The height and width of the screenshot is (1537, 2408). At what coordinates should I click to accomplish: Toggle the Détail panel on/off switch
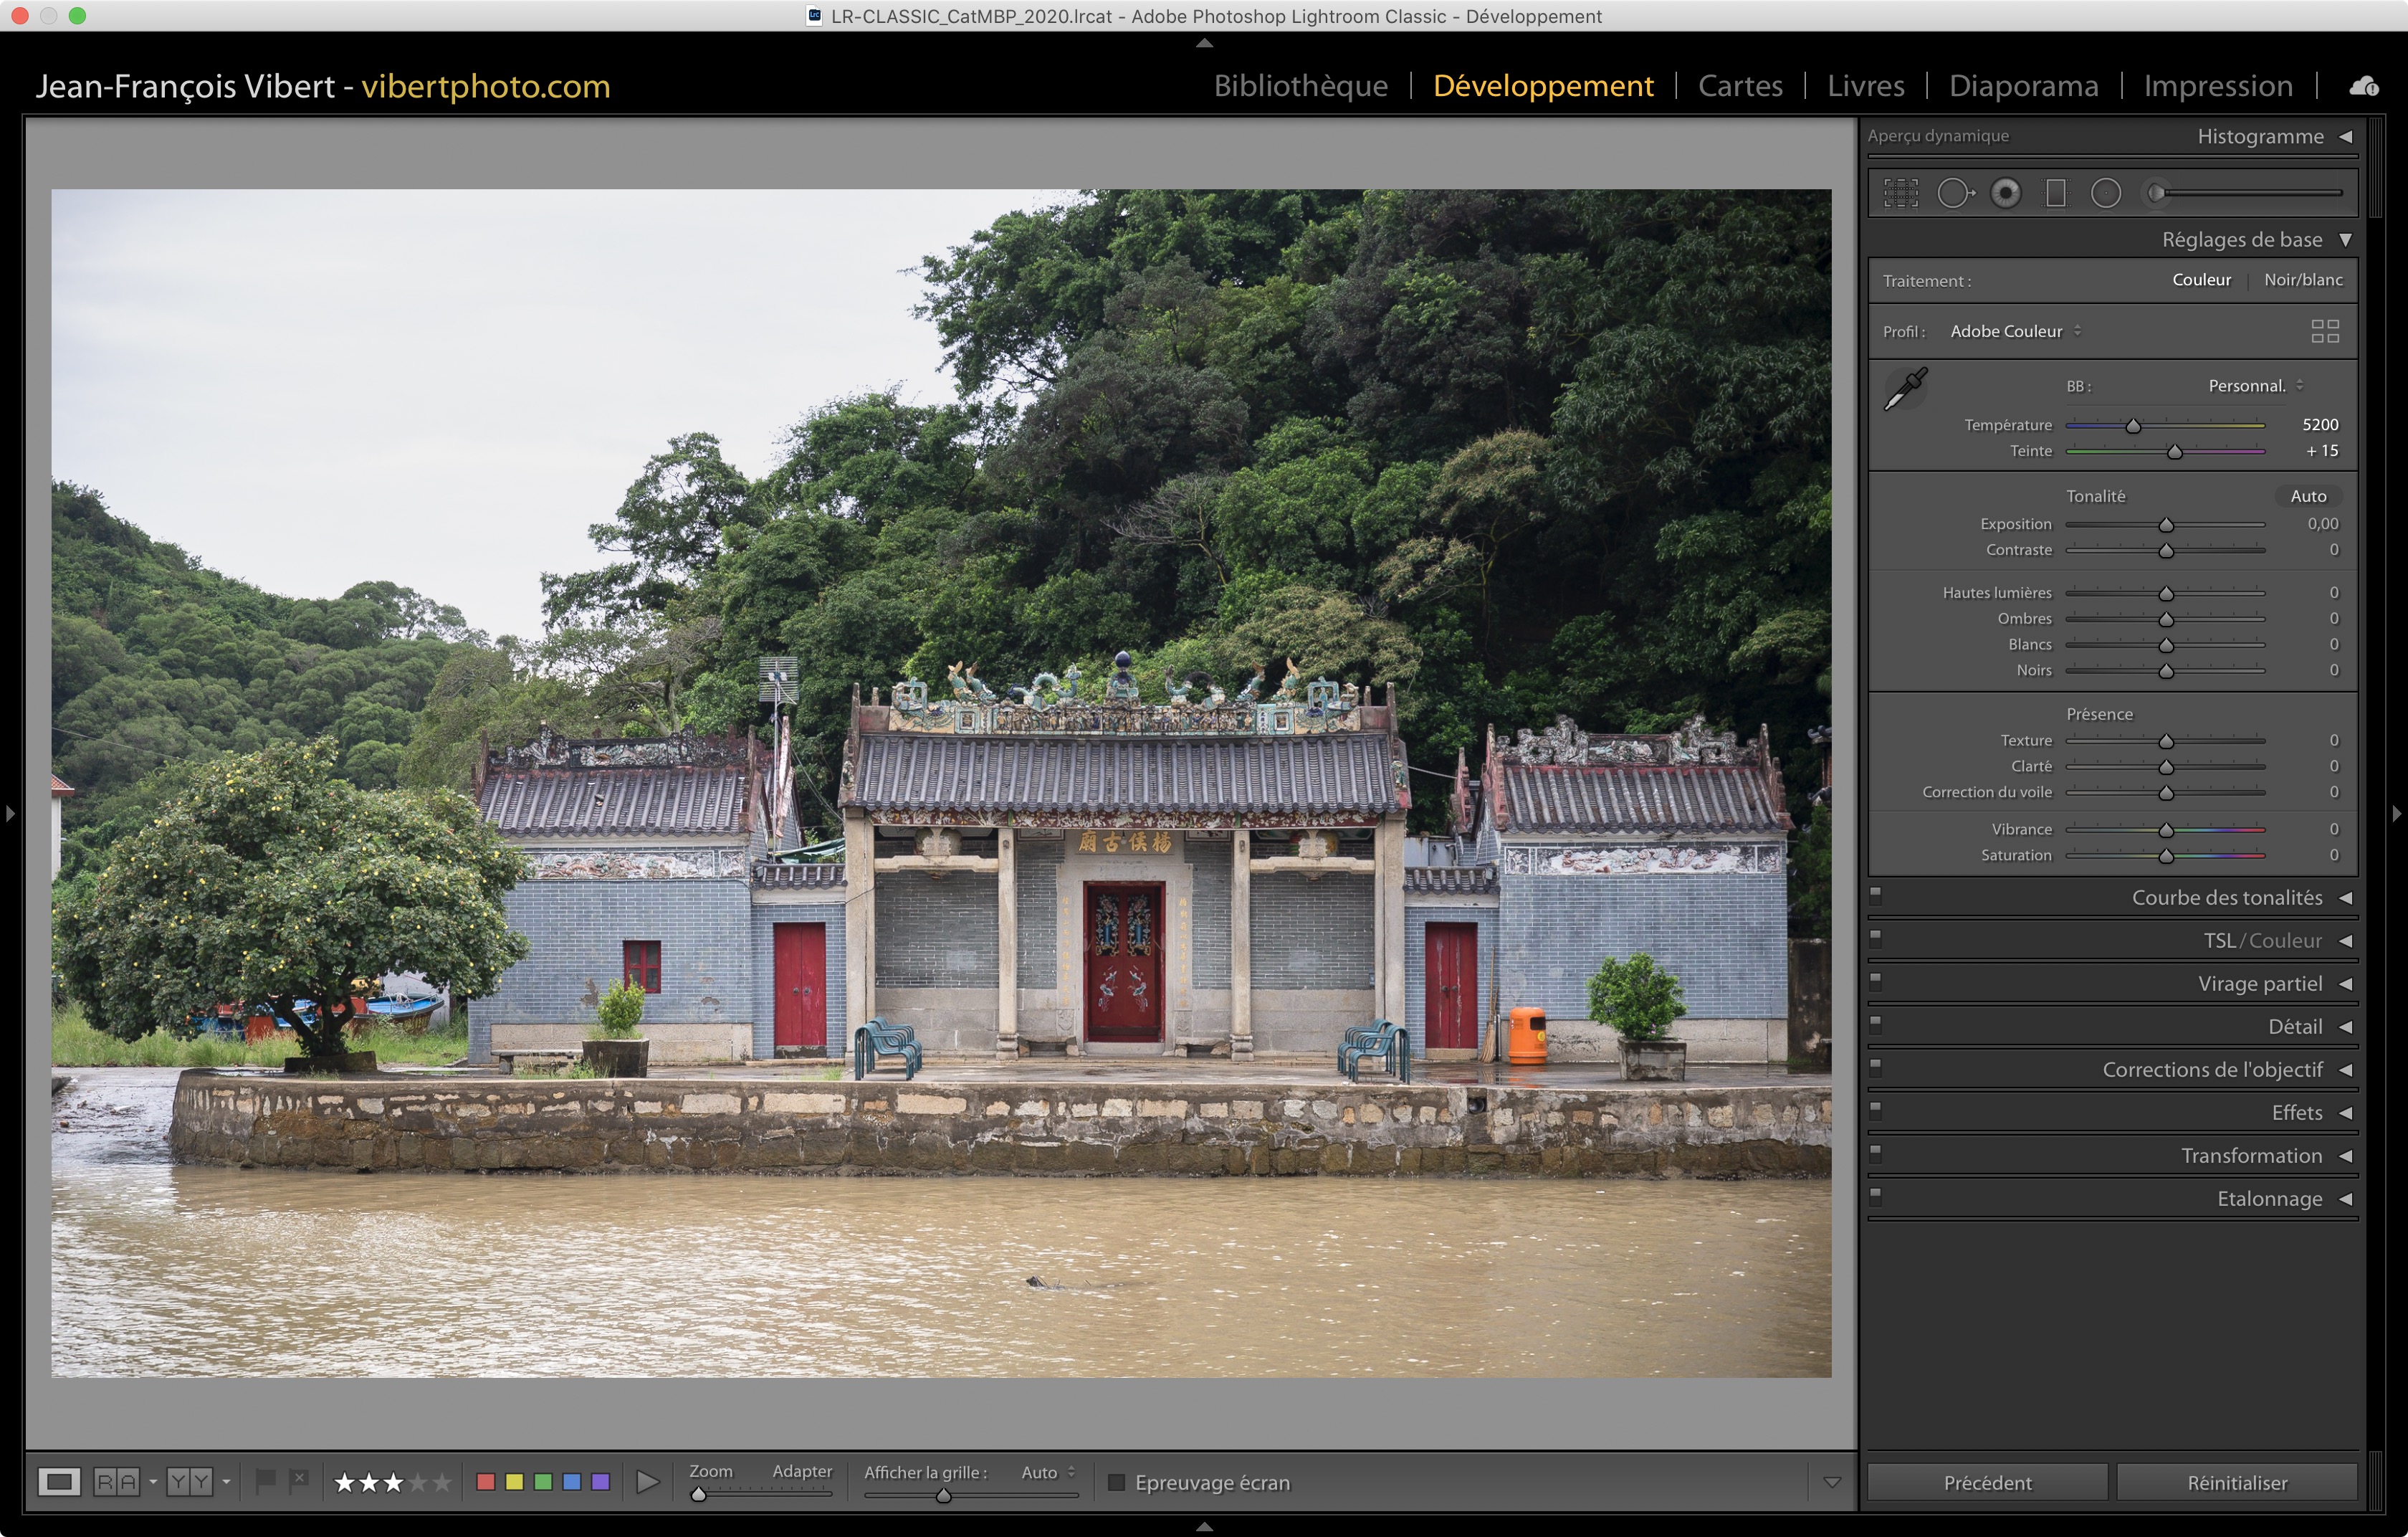[1876, 1024]
